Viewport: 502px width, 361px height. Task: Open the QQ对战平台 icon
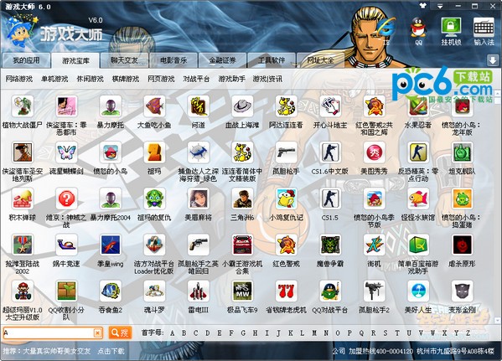pos(329,291)
